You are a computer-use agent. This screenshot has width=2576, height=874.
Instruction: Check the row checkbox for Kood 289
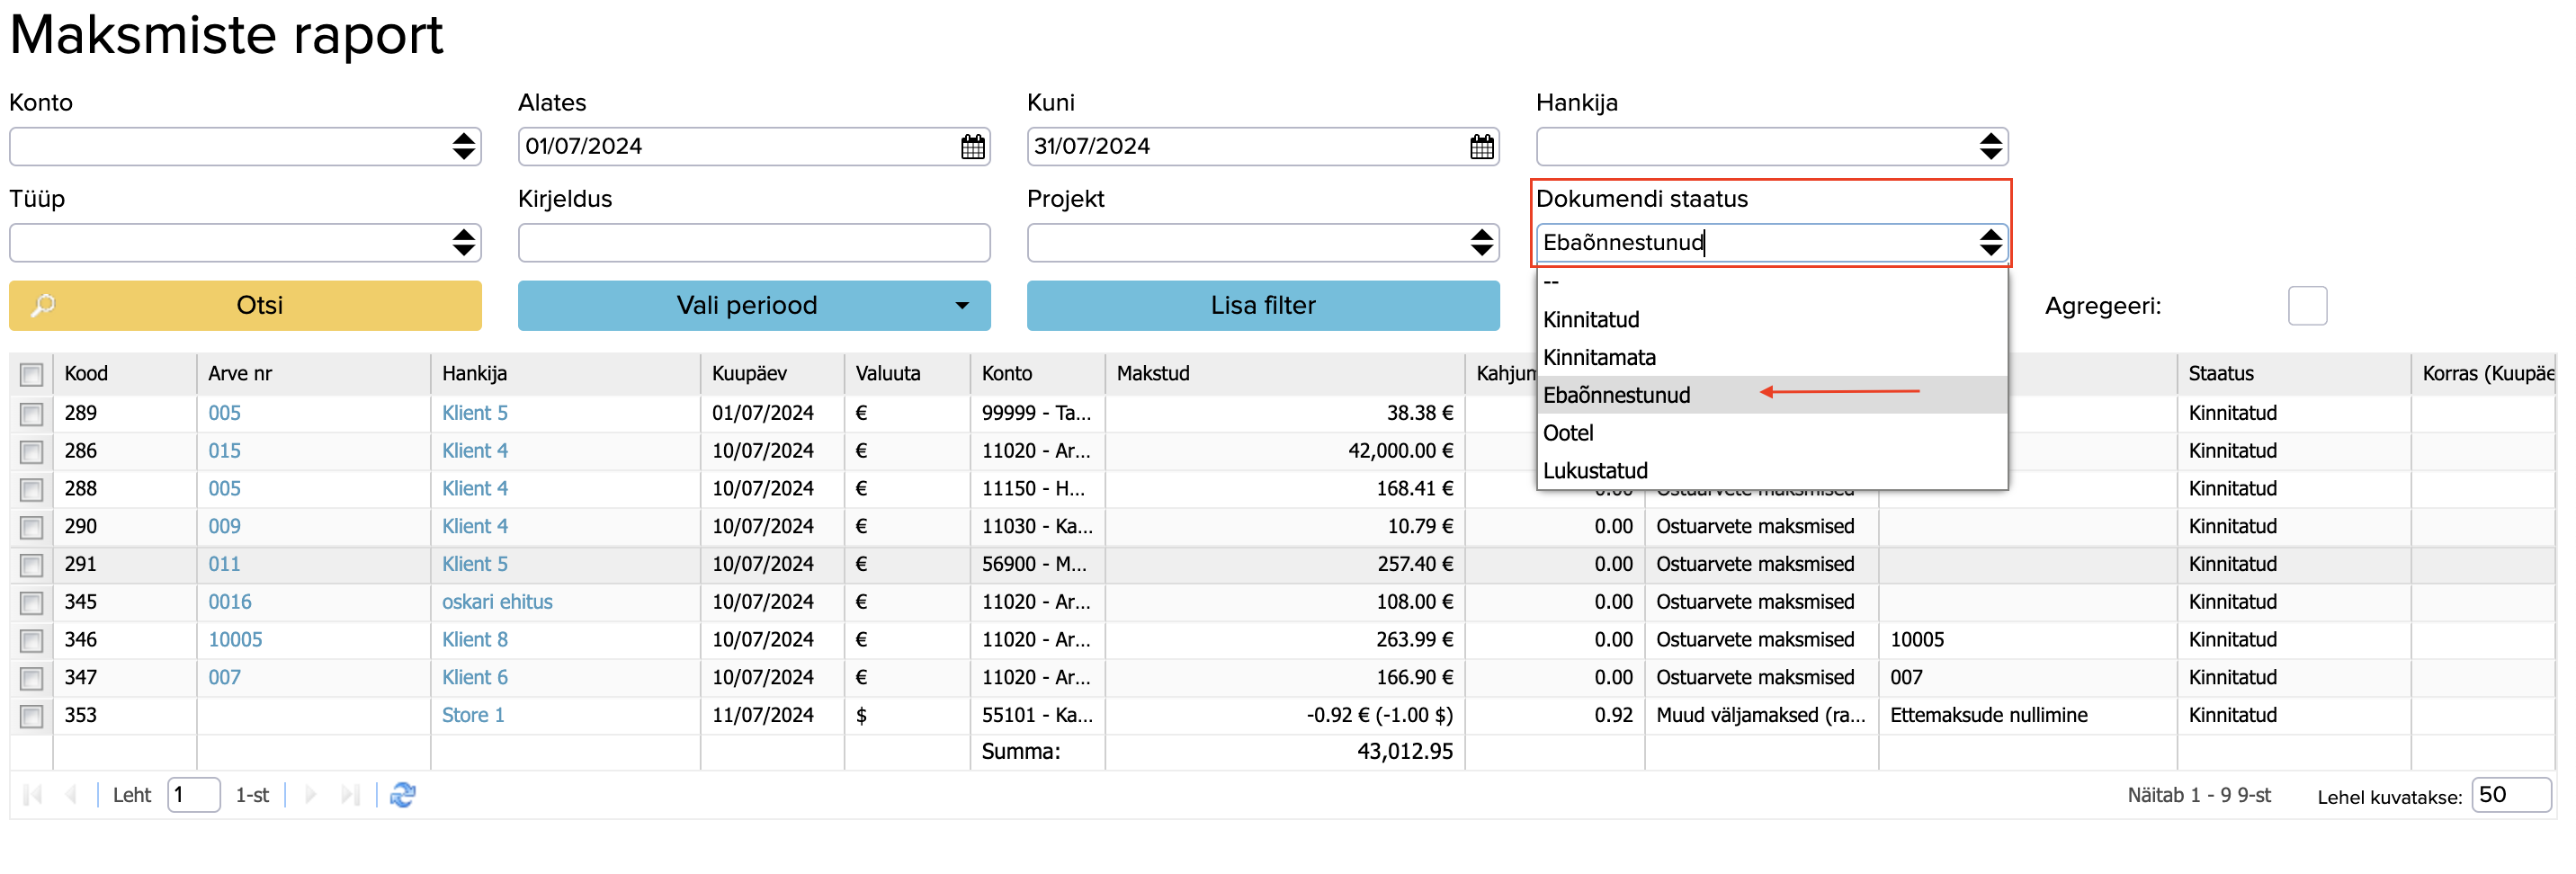(32, 413)
